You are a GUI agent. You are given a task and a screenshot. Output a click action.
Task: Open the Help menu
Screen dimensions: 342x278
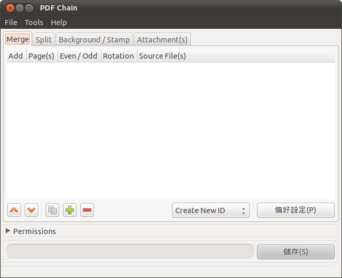pyautogui.click(x=59, y=23)
